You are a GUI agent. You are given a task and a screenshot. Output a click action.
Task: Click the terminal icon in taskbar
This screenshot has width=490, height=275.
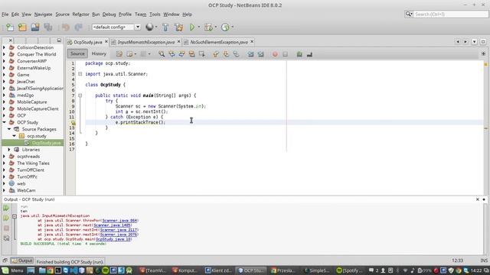58,270
